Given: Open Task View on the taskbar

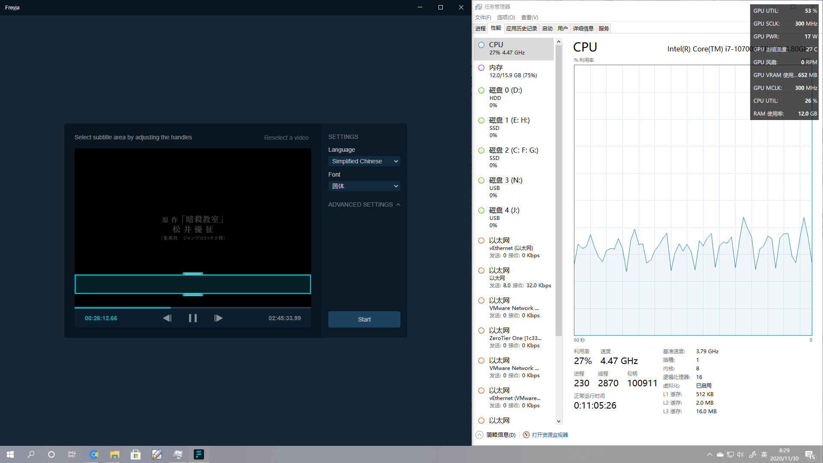Looking at the screenshot, I should (x=72, y=454).
